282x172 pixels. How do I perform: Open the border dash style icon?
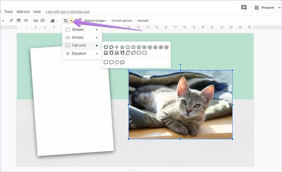pyautogui.click(x=26, y=20)
